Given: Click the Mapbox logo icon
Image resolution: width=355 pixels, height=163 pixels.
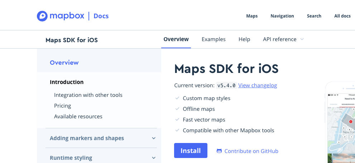Looking at the screenshot, I should 42,16.
